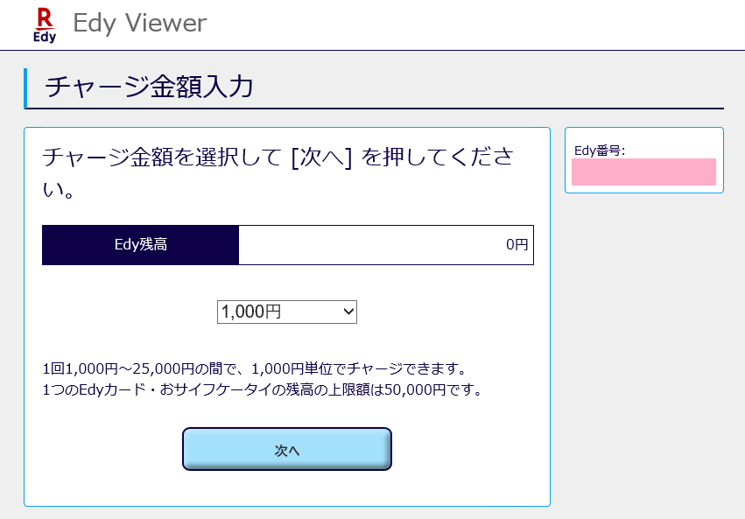Click the 次へ button label text
This screenshot has height=519, width=745.
tap(287, 449)
